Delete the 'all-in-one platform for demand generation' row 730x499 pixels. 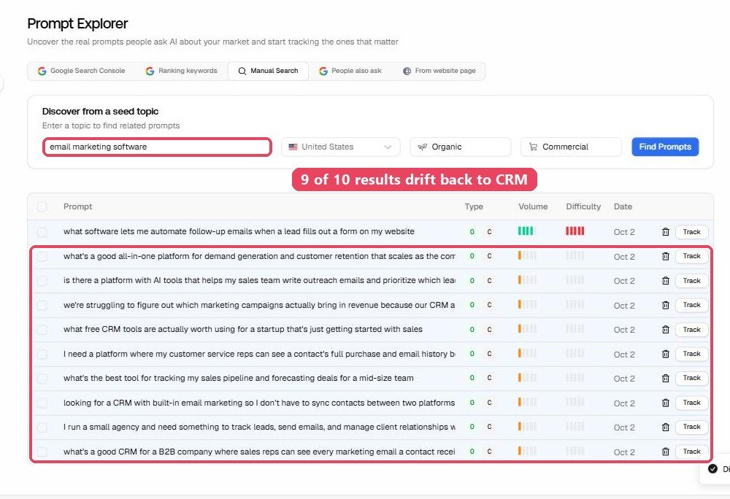(x=665, y=256)
